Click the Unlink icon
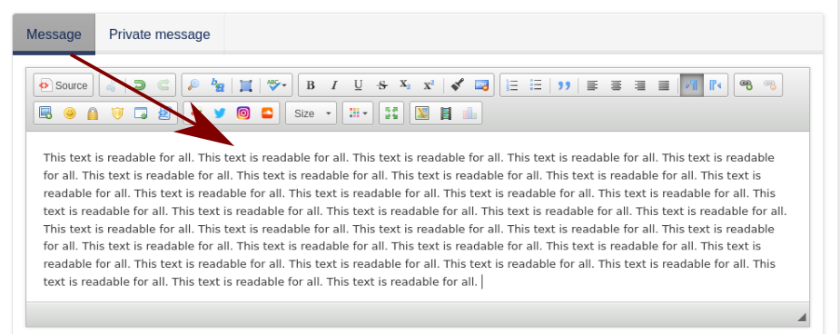 (x=769, y=85)
